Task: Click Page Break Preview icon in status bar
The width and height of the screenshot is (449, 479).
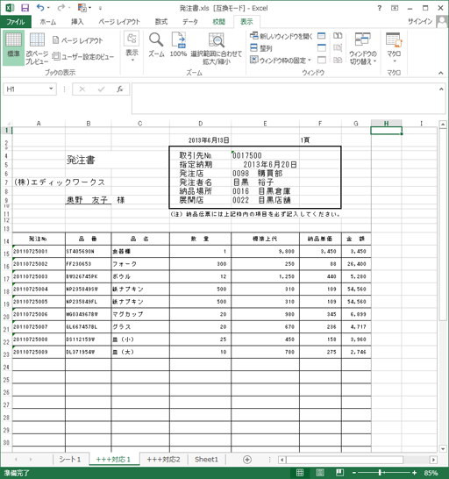Action: (x=339, y=473)
